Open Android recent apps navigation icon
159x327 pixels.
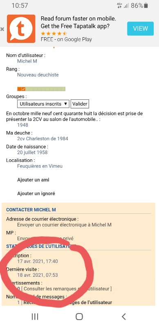click(x=35, y=316)
